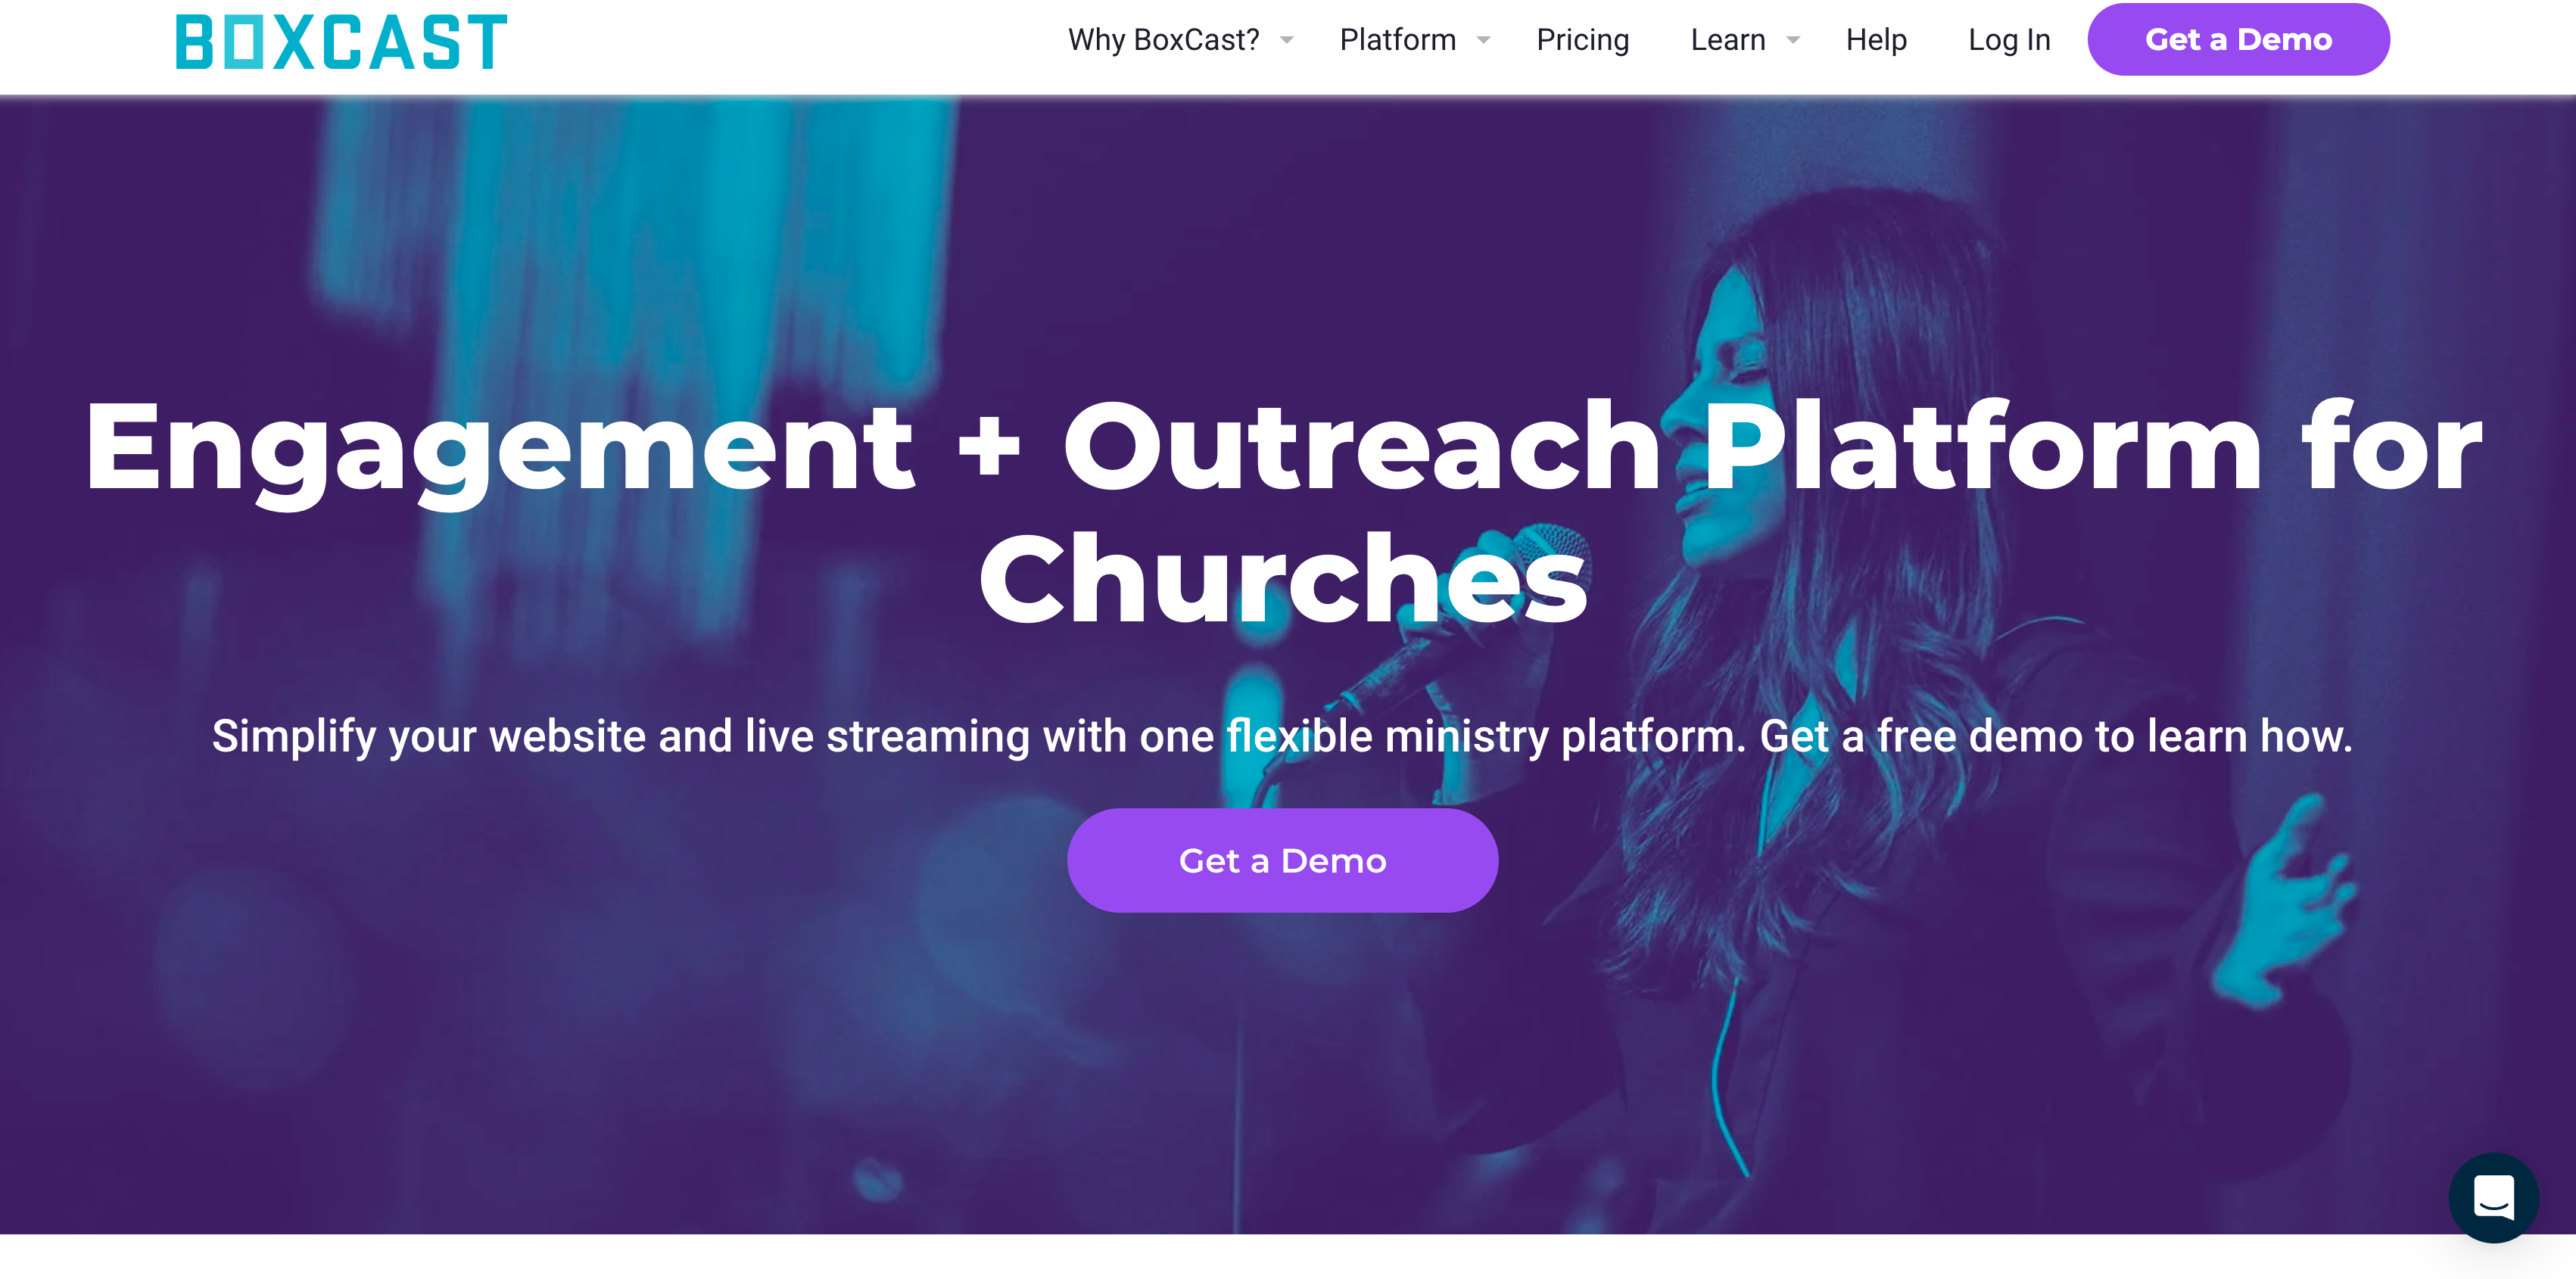Expand the Why BoxCast? dropdown arrow
This screenshot has height=1279, width=2576.
pos(1287,40)
